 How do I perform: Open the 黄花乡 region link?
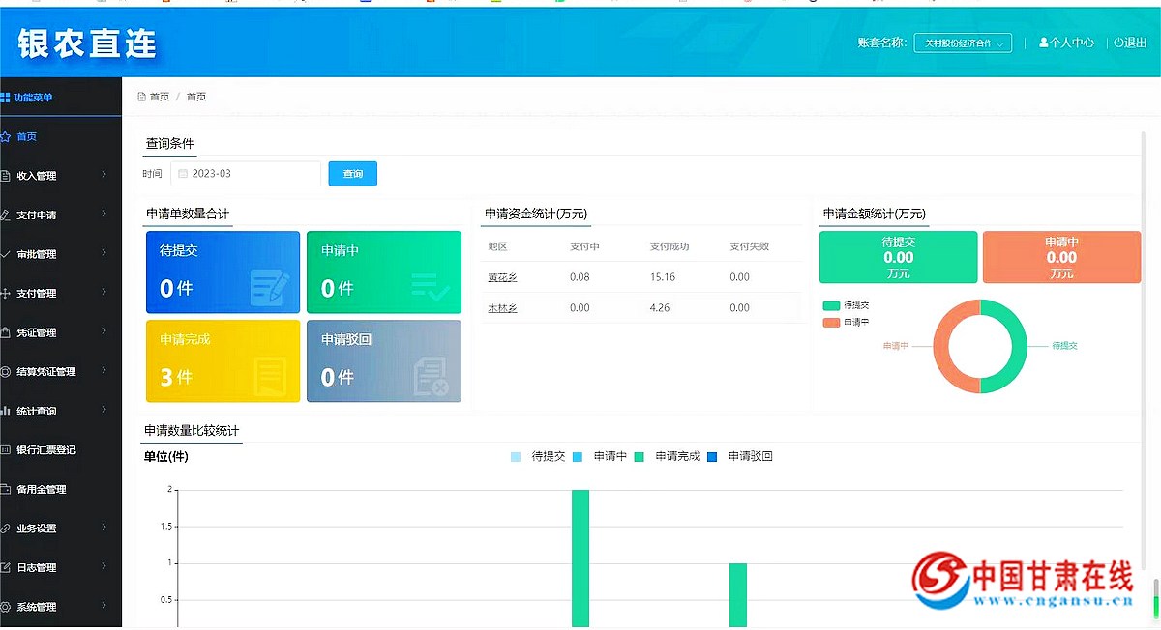502,278
